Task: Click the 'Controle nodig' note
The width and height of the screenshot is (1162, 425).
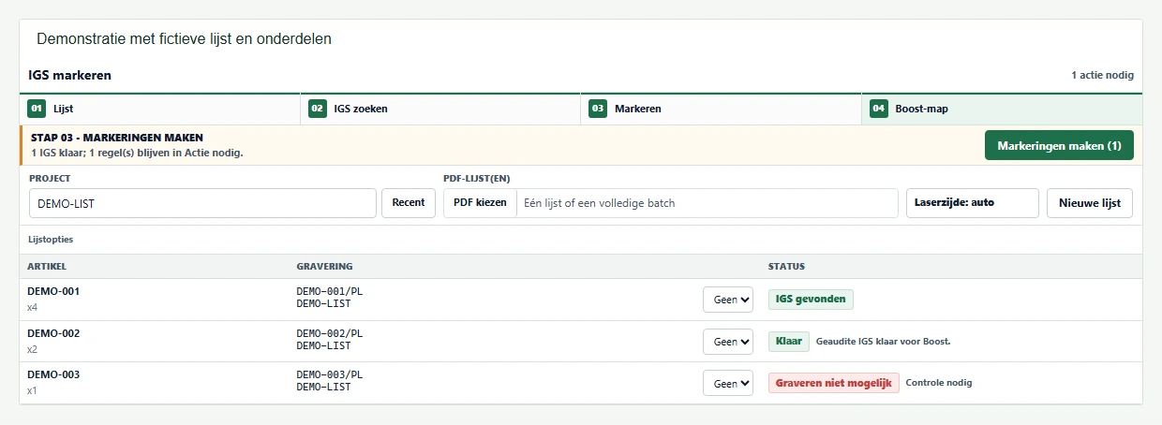Action: click(939, 383)
